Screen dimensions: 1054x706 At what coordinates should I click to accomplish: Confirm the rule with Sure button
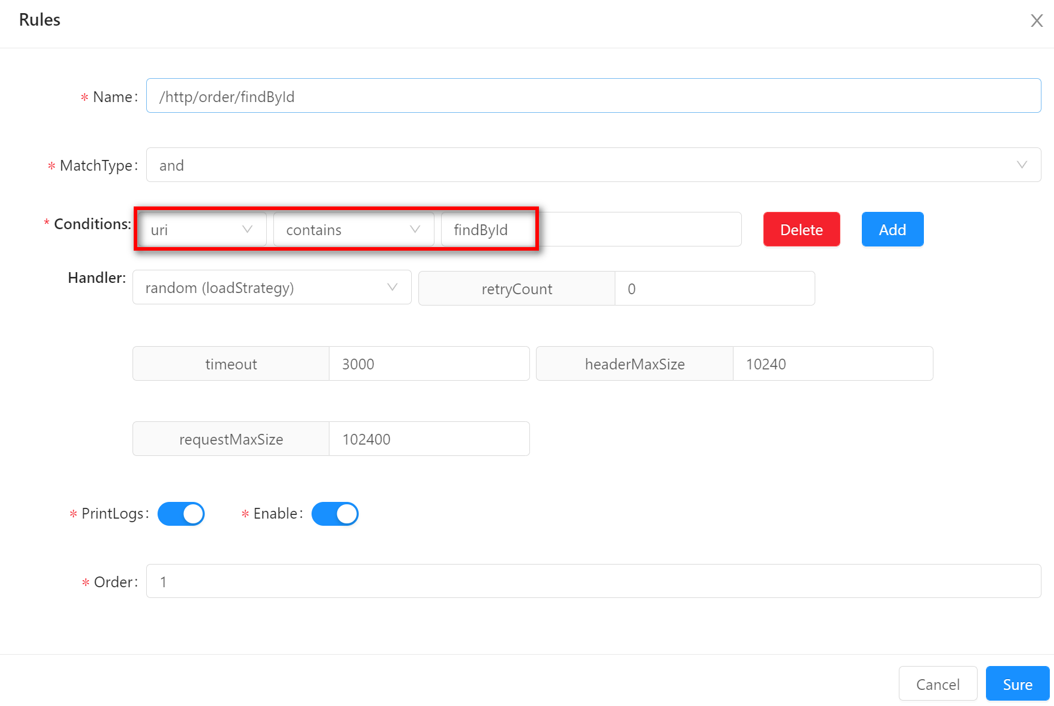1017,684
